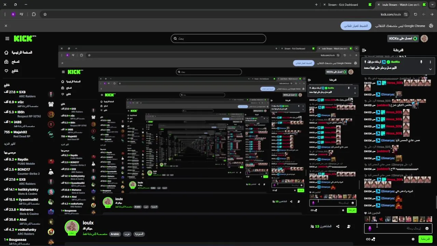
Task: Open the three-dot menu on pinned message
Action: pos(430,62)
